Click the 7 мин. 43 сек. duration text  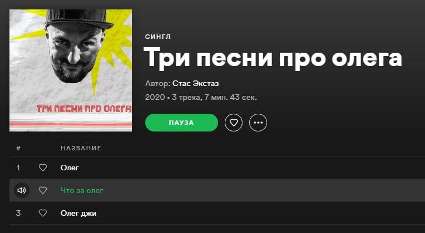coord(231,97)
